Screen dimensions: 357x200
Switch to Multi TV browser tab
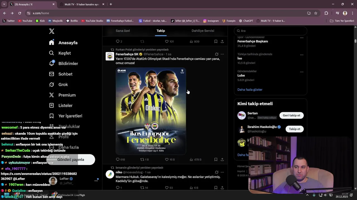[81, 4]
